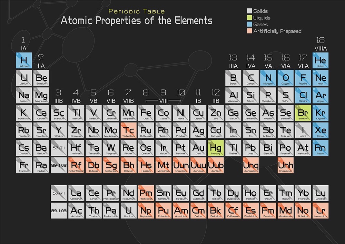The height and width of the screenshot is (244, 345).
Task: Click the Mercury (Hg) liquid tile
Action: (x=216, y=147)
